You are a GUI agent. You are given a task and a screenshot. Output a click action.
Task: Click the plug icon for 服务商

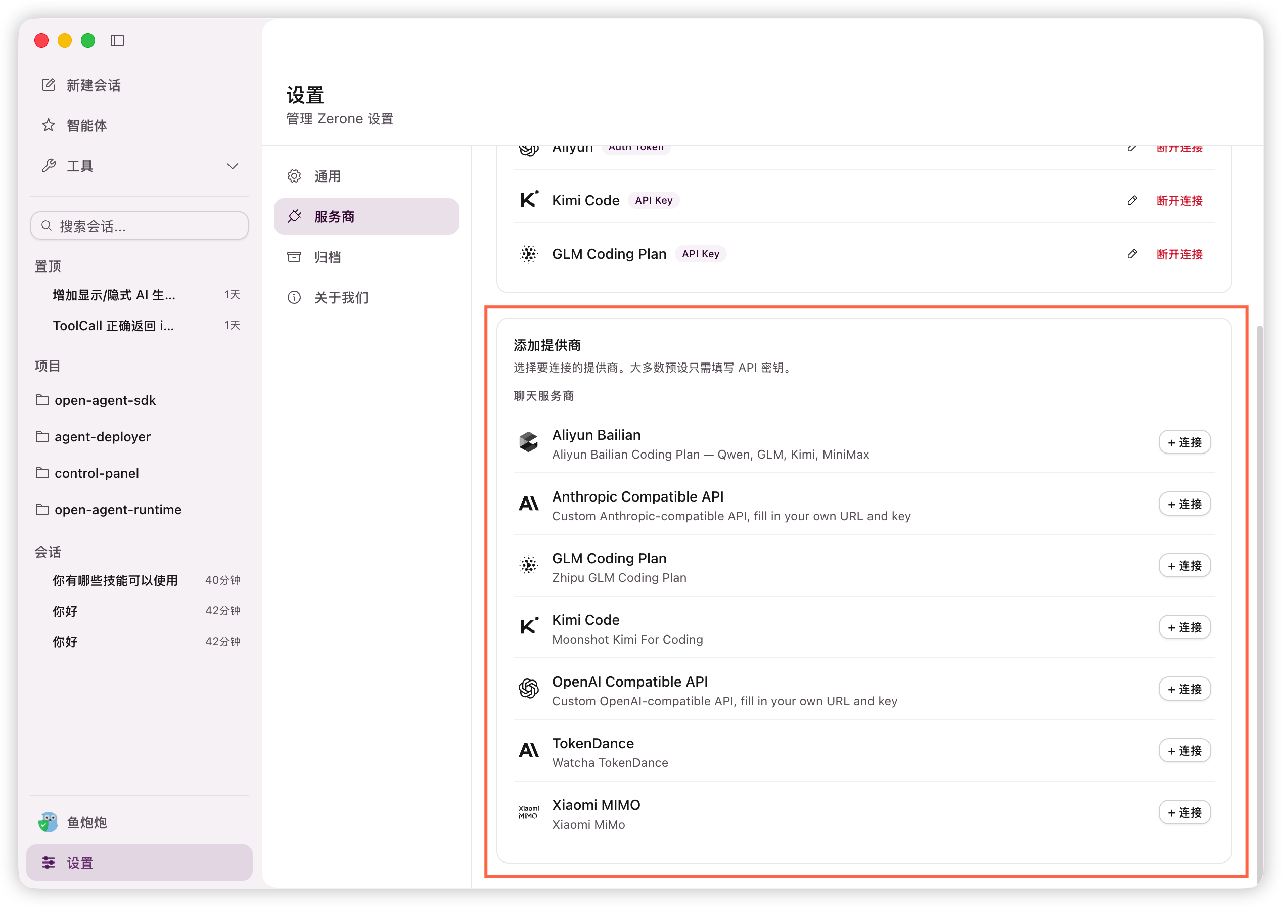(x=294, y=217)
